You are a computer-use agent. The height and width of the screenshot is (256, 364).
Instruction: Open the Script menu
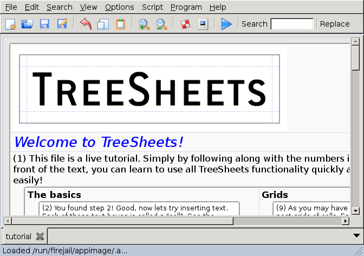[153, 7]
